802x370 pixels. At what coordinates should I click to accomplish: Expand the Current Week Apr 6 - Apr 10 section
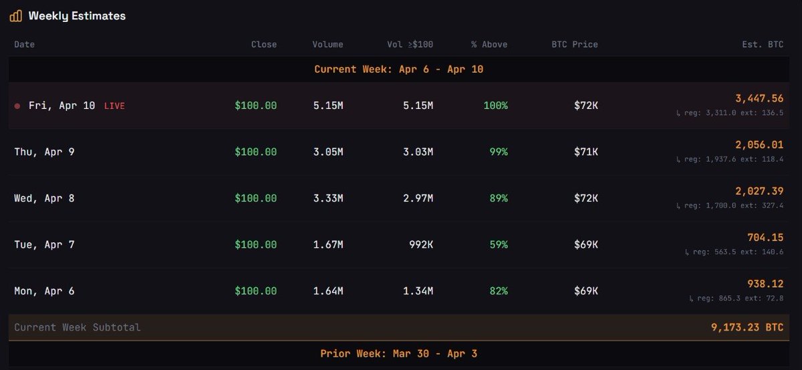(x=398, y=69)
